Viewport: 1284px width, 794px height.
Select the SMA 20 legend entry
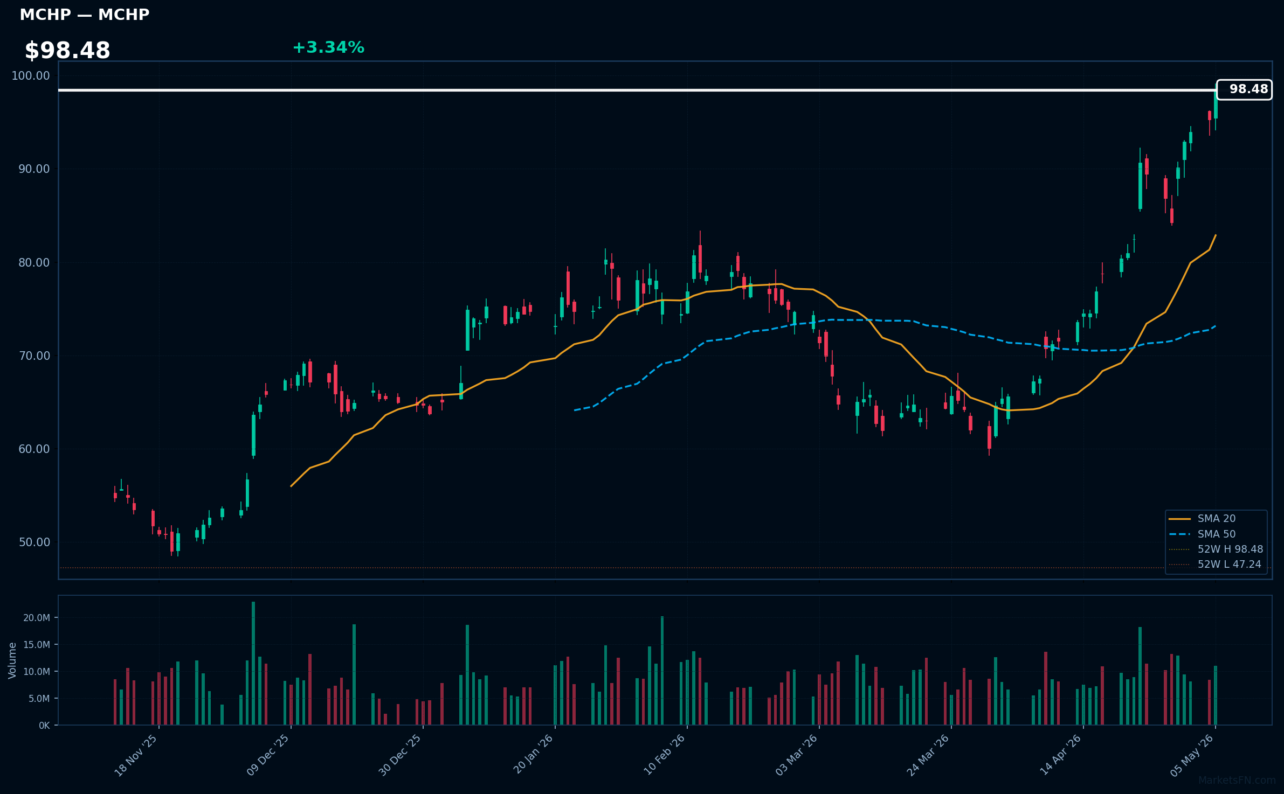tap(1217, 519)
